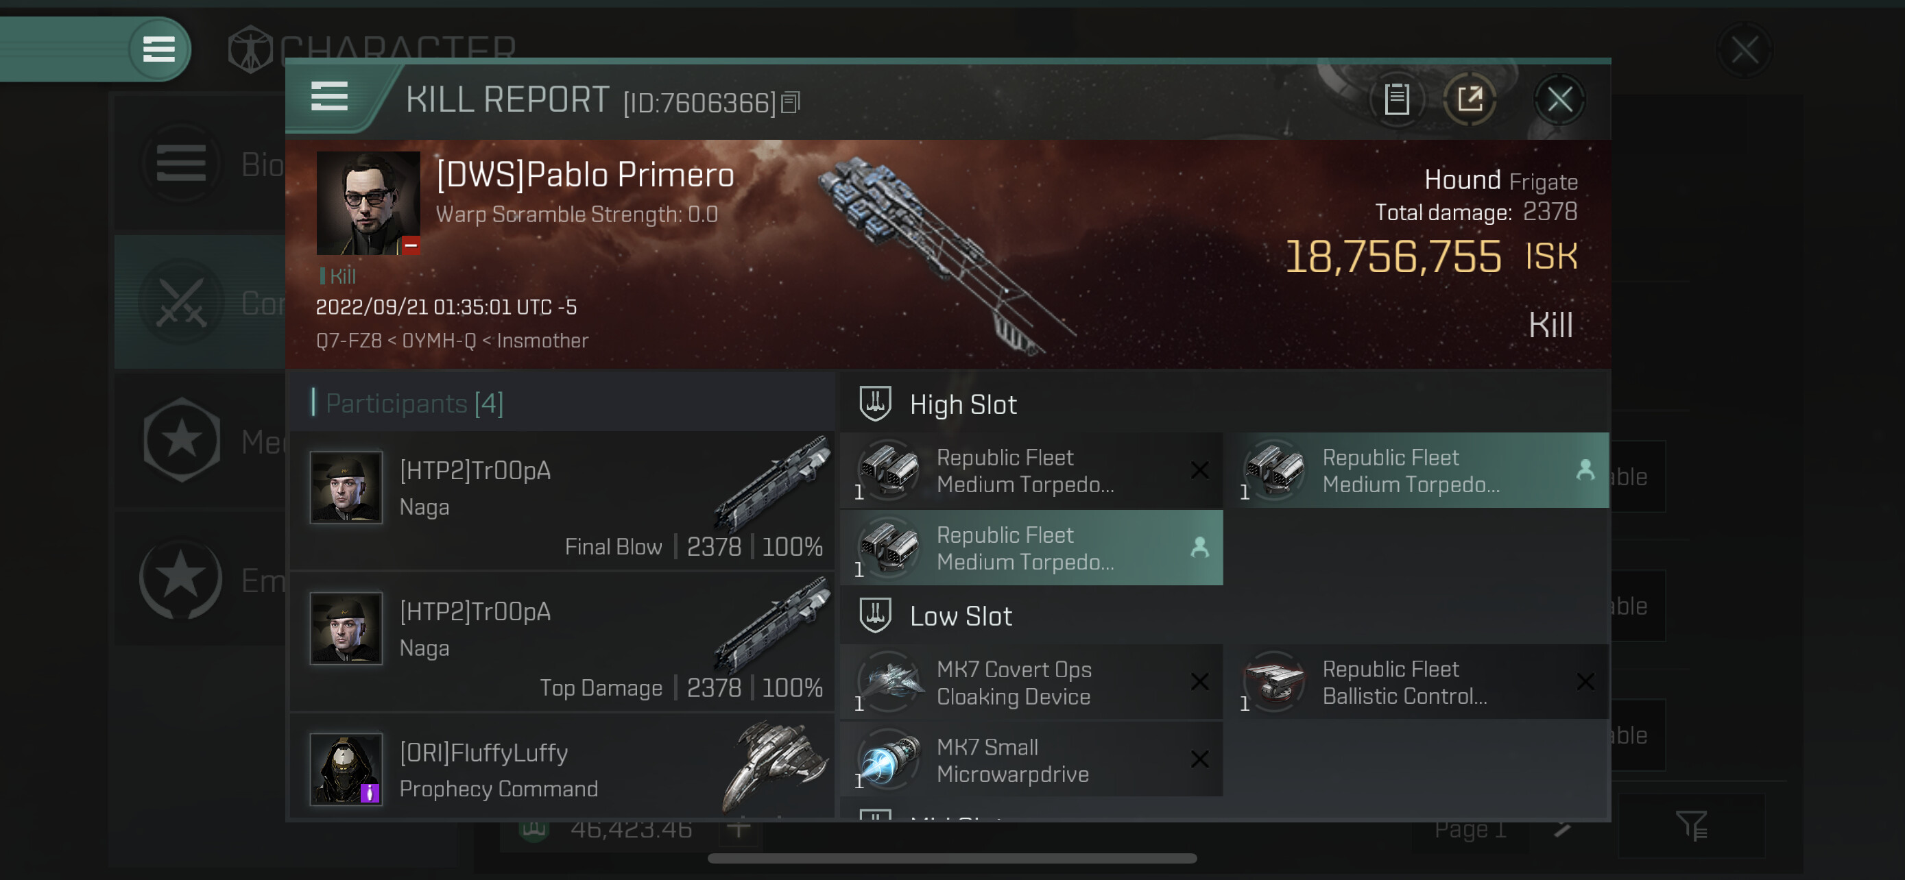Select TrOOpA Final Blow participant entry
The image size is (1905, 880).
562,500
